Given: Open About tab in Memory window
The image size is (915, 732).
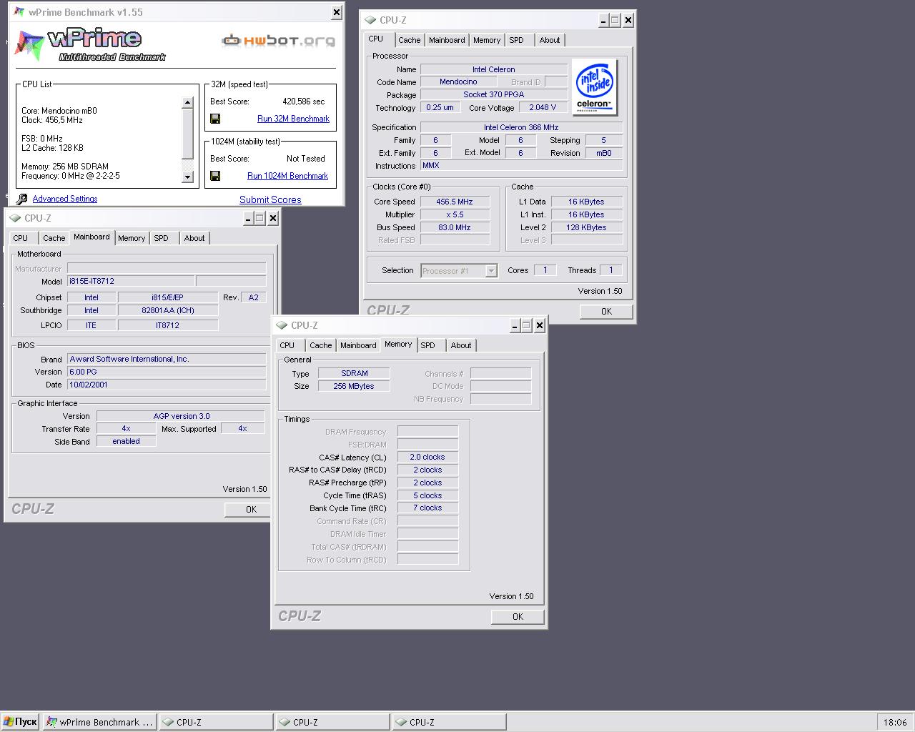Looking at the screenshot, I should point(461,345).
